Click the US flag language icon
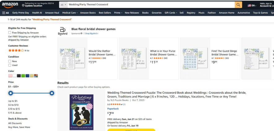This screenshot has height=131, width=274. 249,6
